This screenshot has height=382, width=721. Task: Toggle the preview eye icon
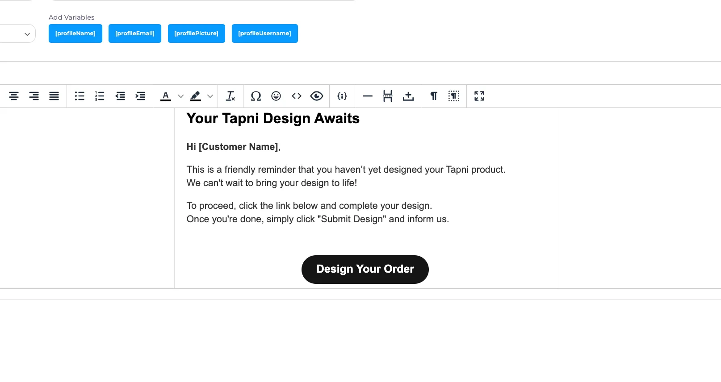point(317,96)
